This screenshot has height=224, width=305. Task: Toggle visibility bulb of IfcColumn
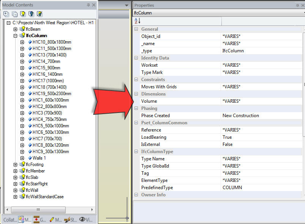click(22, 35)
